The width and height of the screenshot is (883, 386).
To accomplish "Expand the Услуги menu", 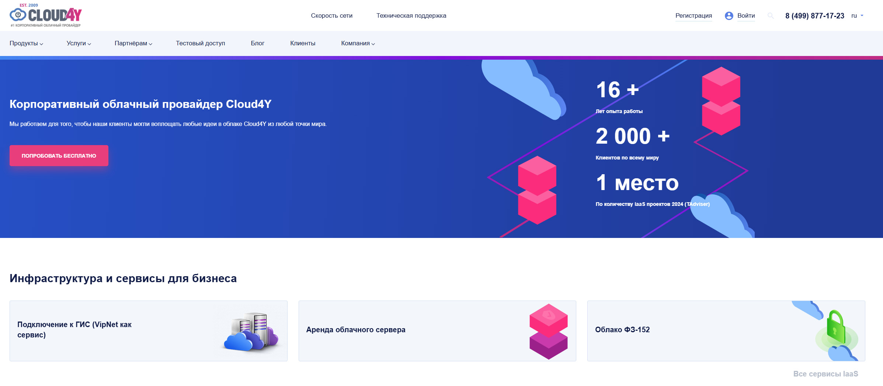I will pyautogui.click(x=79, y=43).
